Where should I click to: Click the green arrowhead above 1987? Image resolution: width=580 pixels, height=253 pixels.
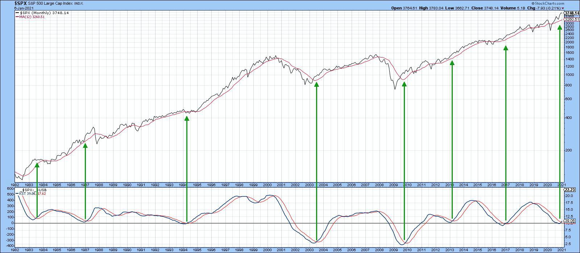pyautogui.click(x=85, y=146)
